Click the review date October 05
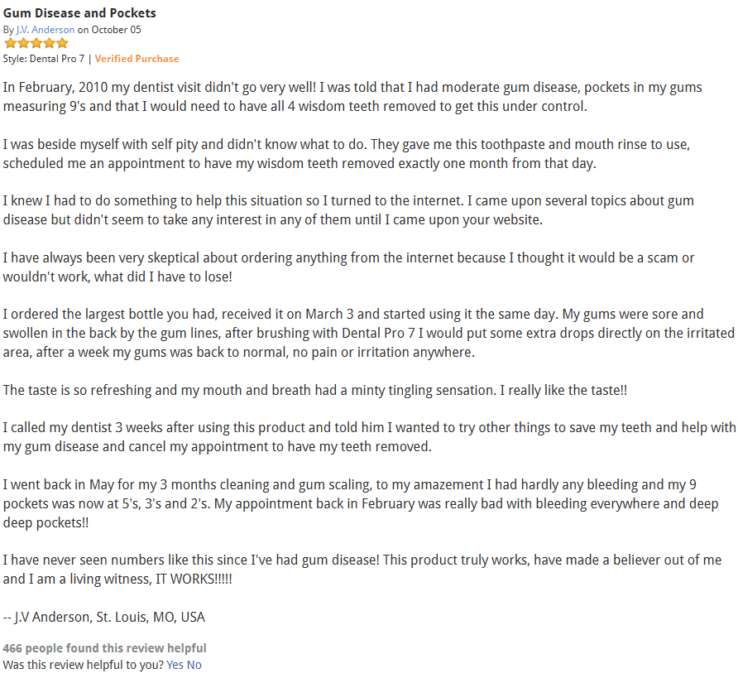738x683 pixels. pyautogui.click(x=116, y=30)
